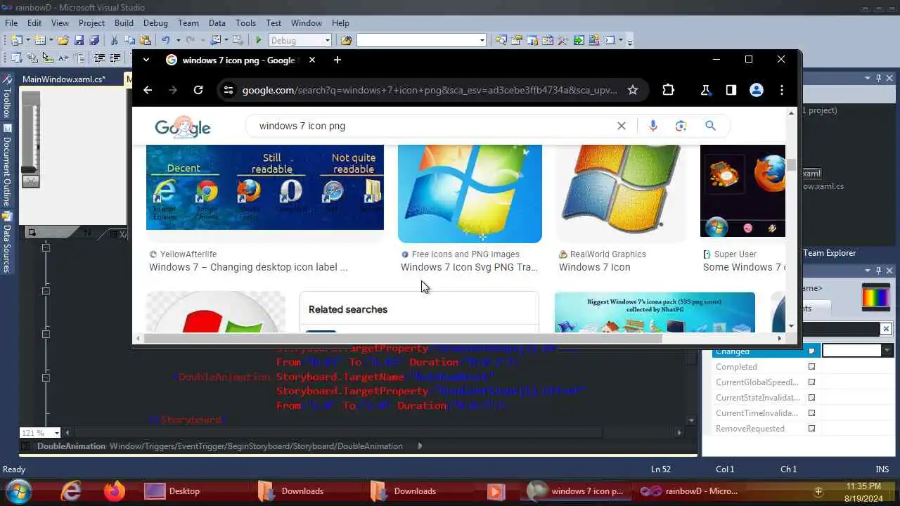The height and width of the screenshot is (506, 900).
Task: Reload the Chrome page
Action: tap(198, 90)
